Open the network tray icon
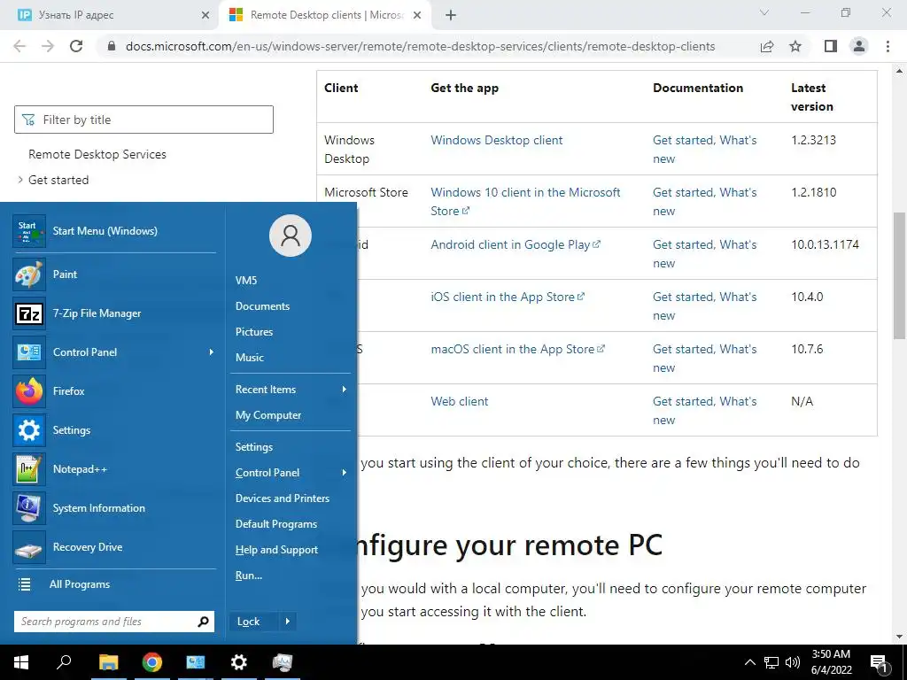907x680 pixels. [x=771, y=662]
